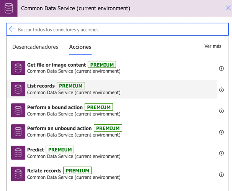Choose the 'Get file or image content' action
This screenshot has height=191, width=232.
tap(56, 65)
